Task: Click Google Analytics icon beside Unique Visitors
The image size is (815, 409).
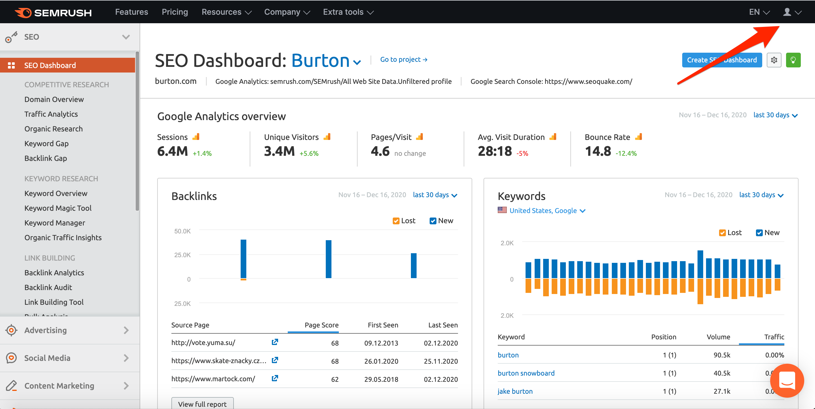Action: 327,137
